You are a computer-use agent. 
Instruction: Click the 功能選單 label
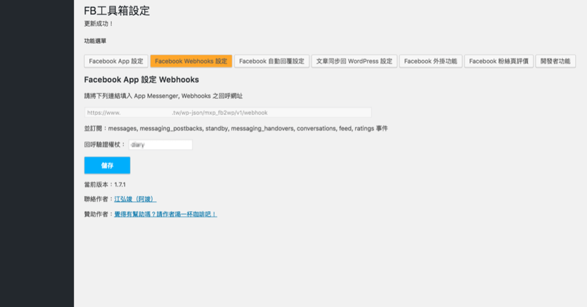(95, 41)
